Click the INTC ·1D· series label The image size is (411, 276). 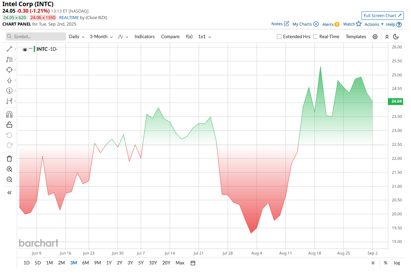click(x=47, y=49)
